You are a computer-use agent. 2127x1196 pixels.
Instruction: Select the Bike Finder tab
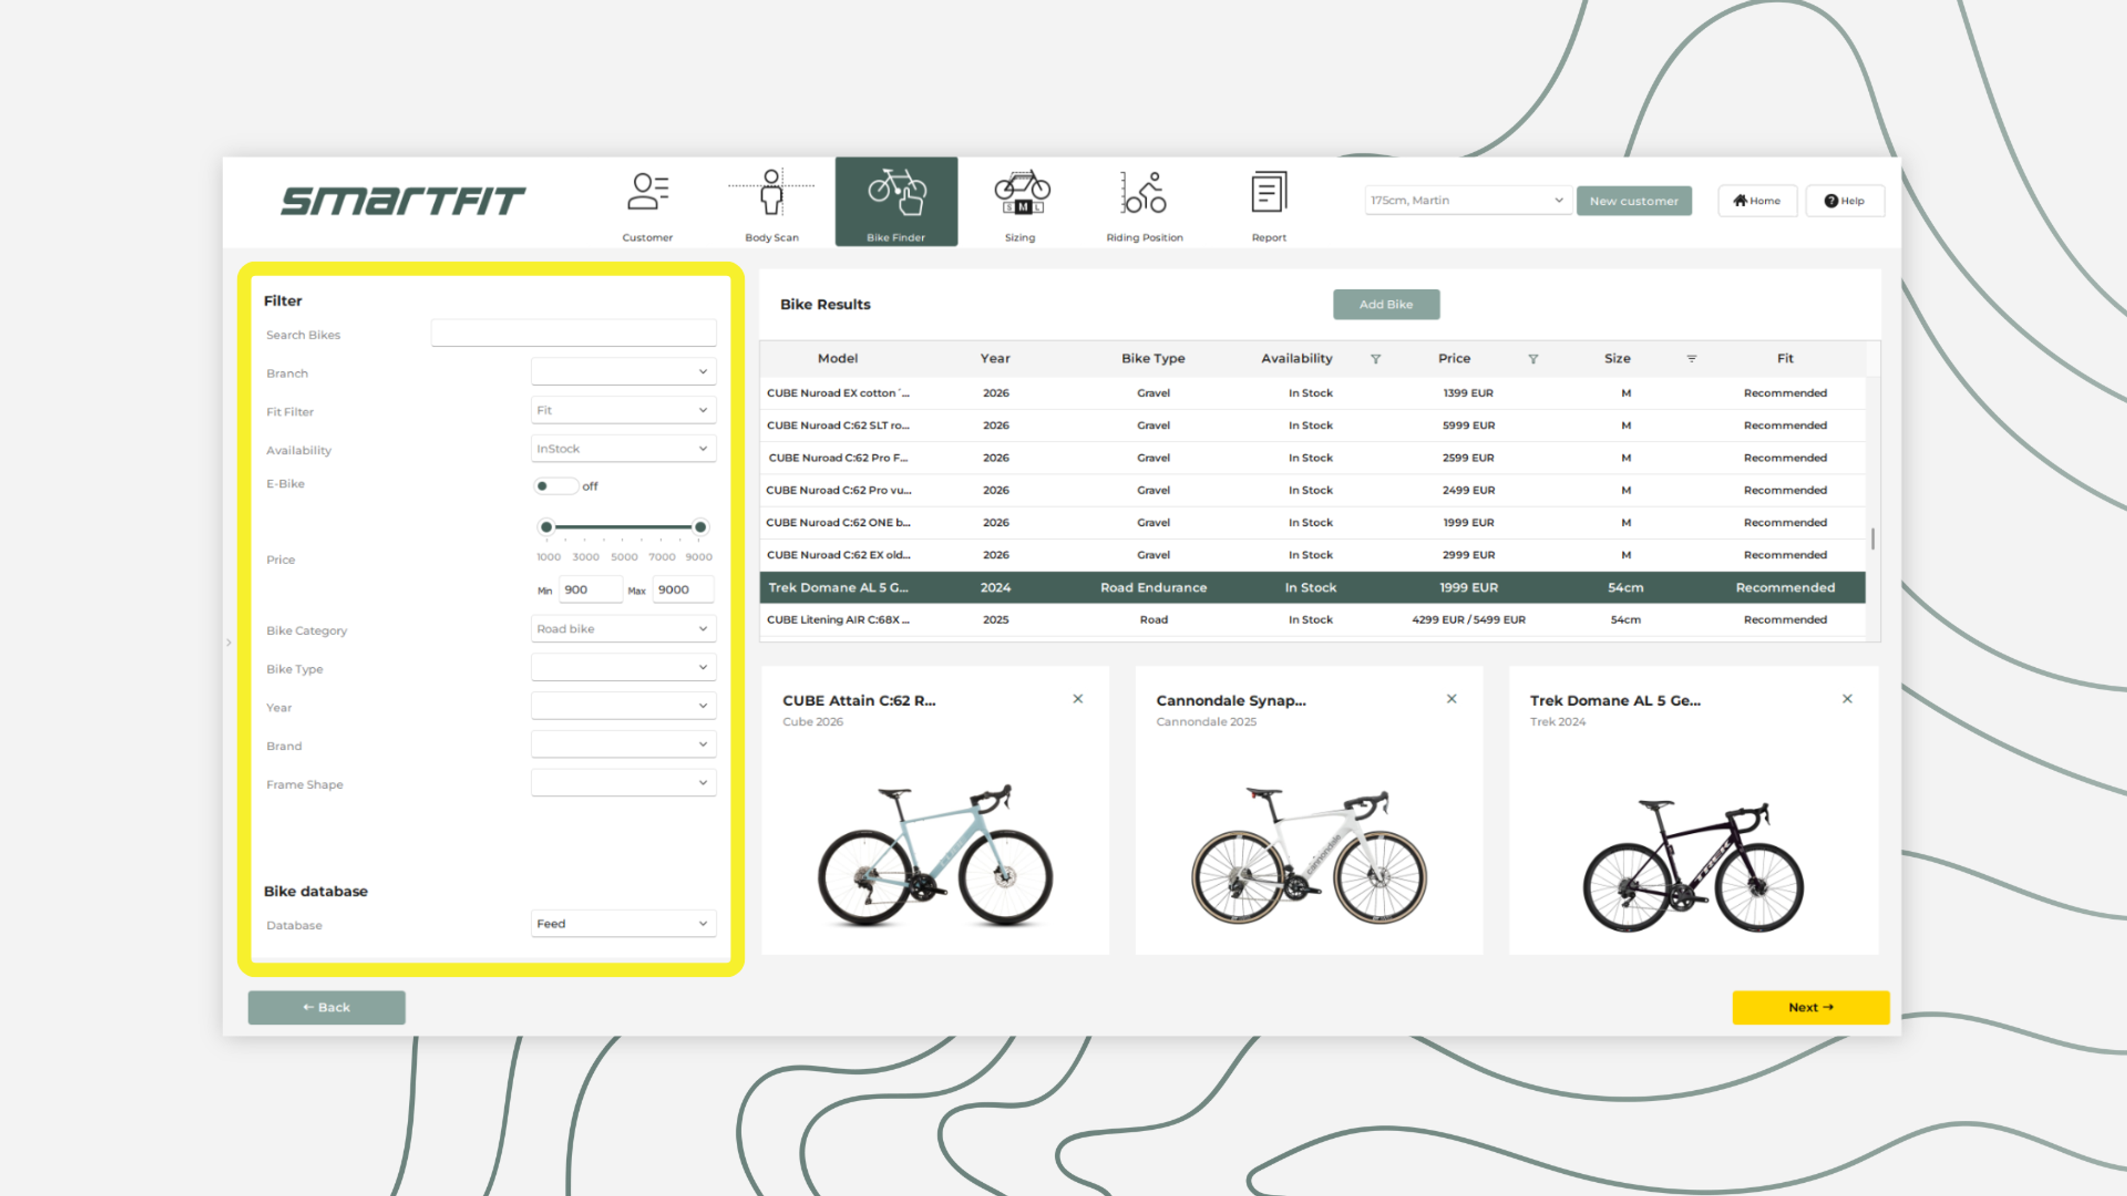pos(896,202)
